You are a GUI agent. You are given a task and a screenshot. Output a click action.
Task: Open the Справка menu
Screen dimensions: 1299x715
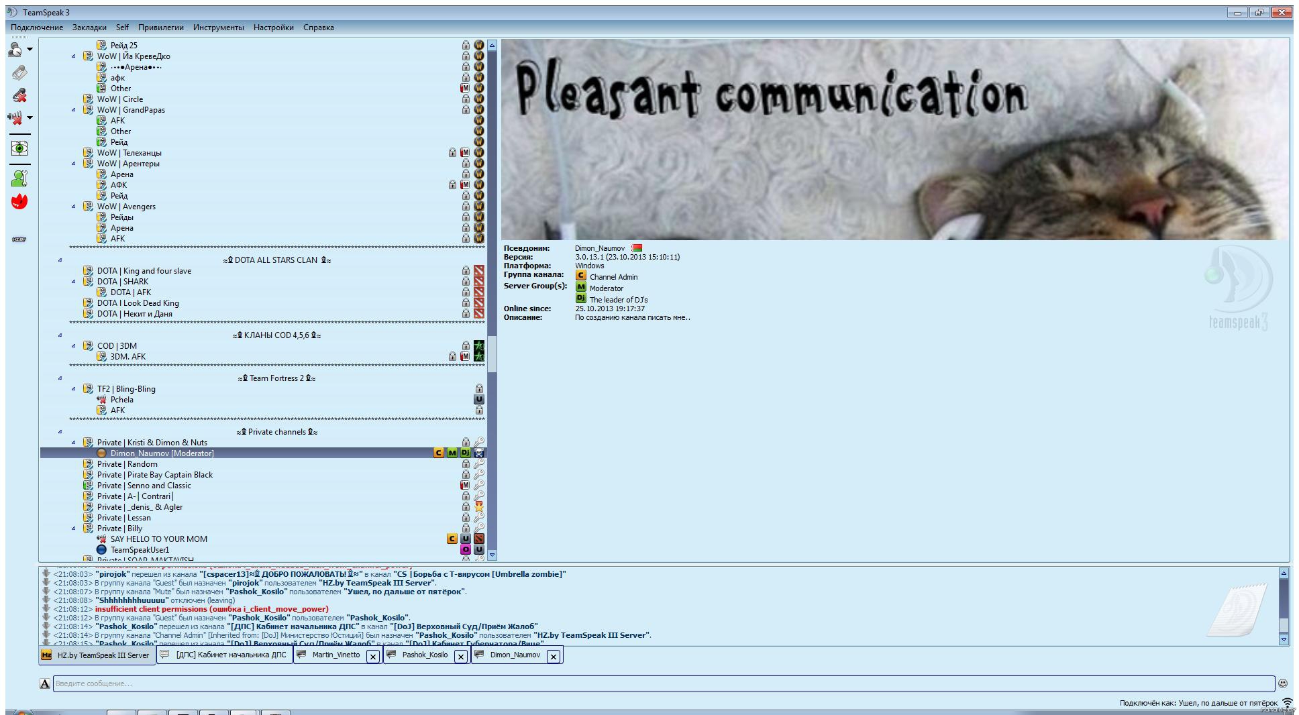319,27
